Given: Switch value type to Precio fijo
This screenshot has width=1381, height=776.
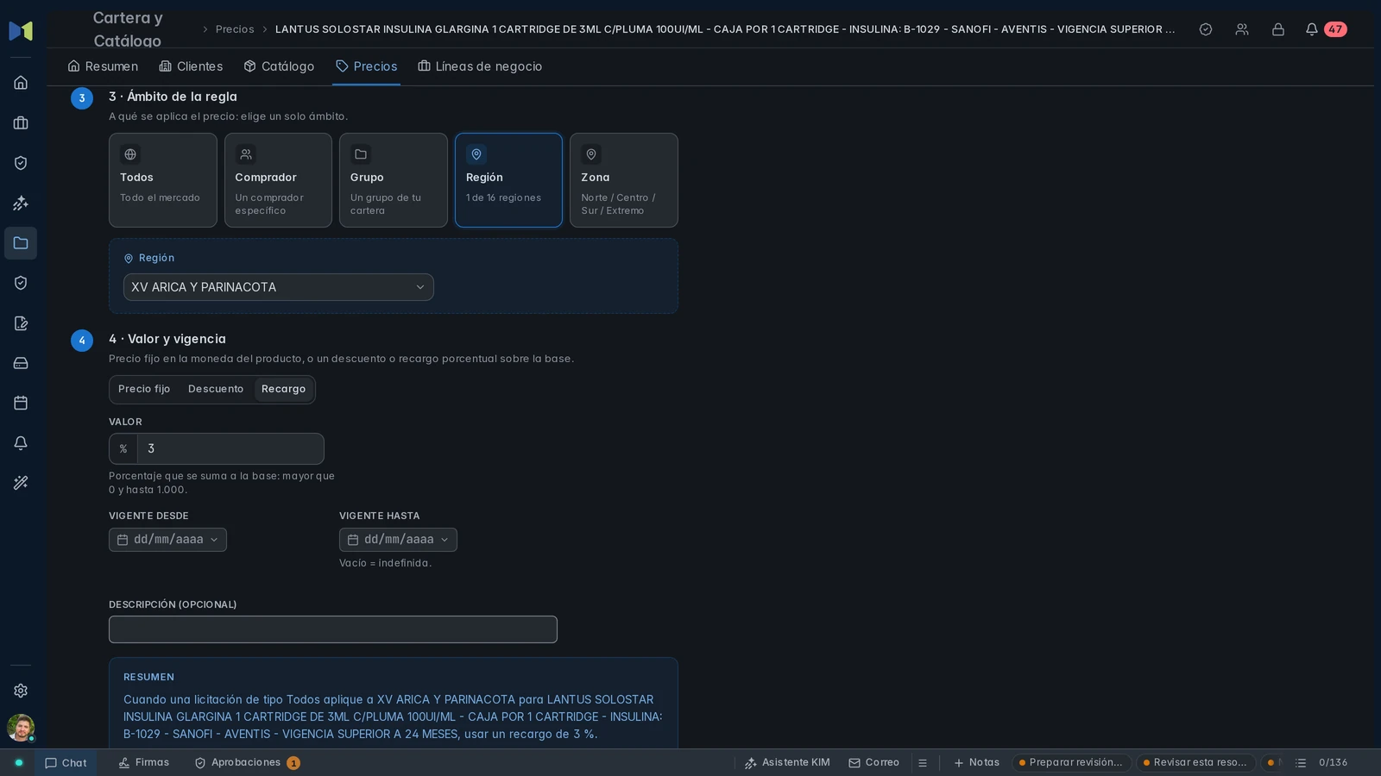Looking at the screenshot, I should point(144,389).
